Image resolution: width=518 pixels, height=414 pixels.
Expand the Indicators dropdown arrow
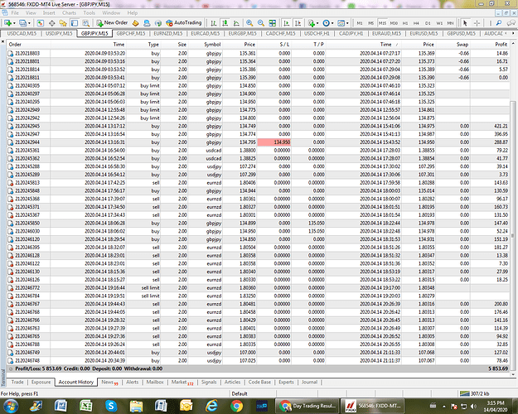point(317,23)
